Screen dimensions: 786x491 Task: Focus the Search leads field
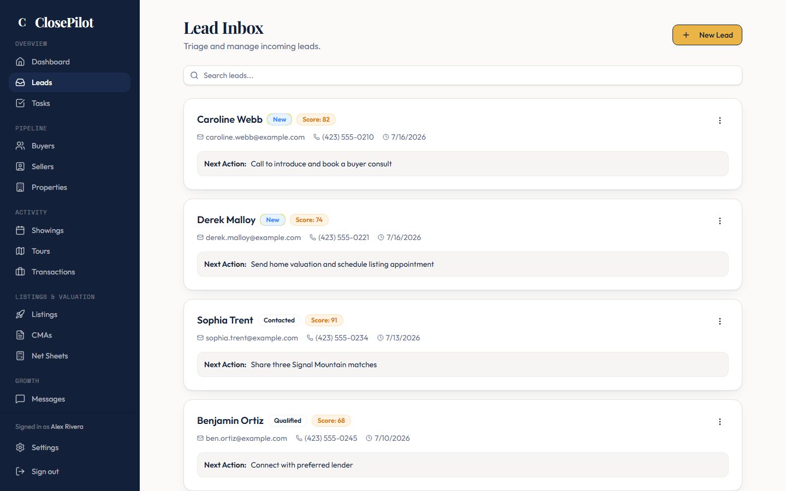463,75
